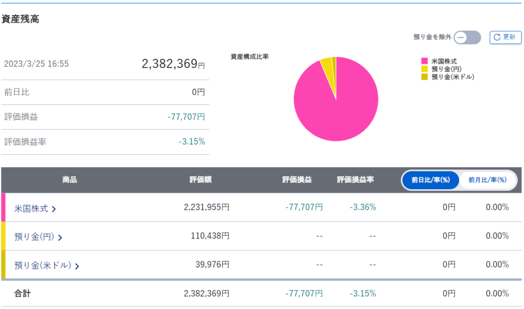524x309 pixels.
Task: Toggle the 預り金を除外 switch
Action: pos(467,38)
